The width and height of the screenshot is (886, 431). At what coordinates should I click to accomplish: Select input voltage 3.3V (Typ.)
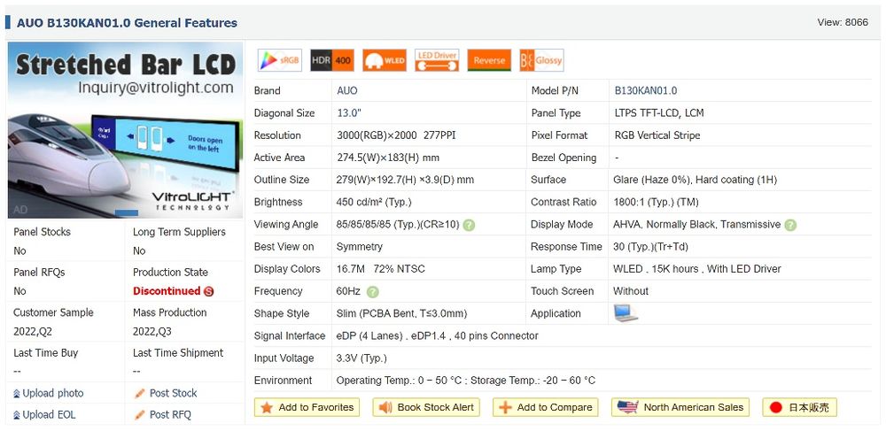pos(361,358)
